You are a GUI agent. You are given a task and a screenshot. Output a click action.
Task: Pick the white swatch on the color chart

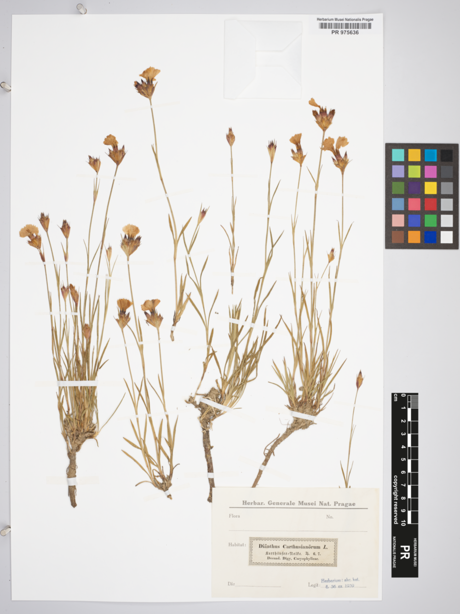click(446, 237)
